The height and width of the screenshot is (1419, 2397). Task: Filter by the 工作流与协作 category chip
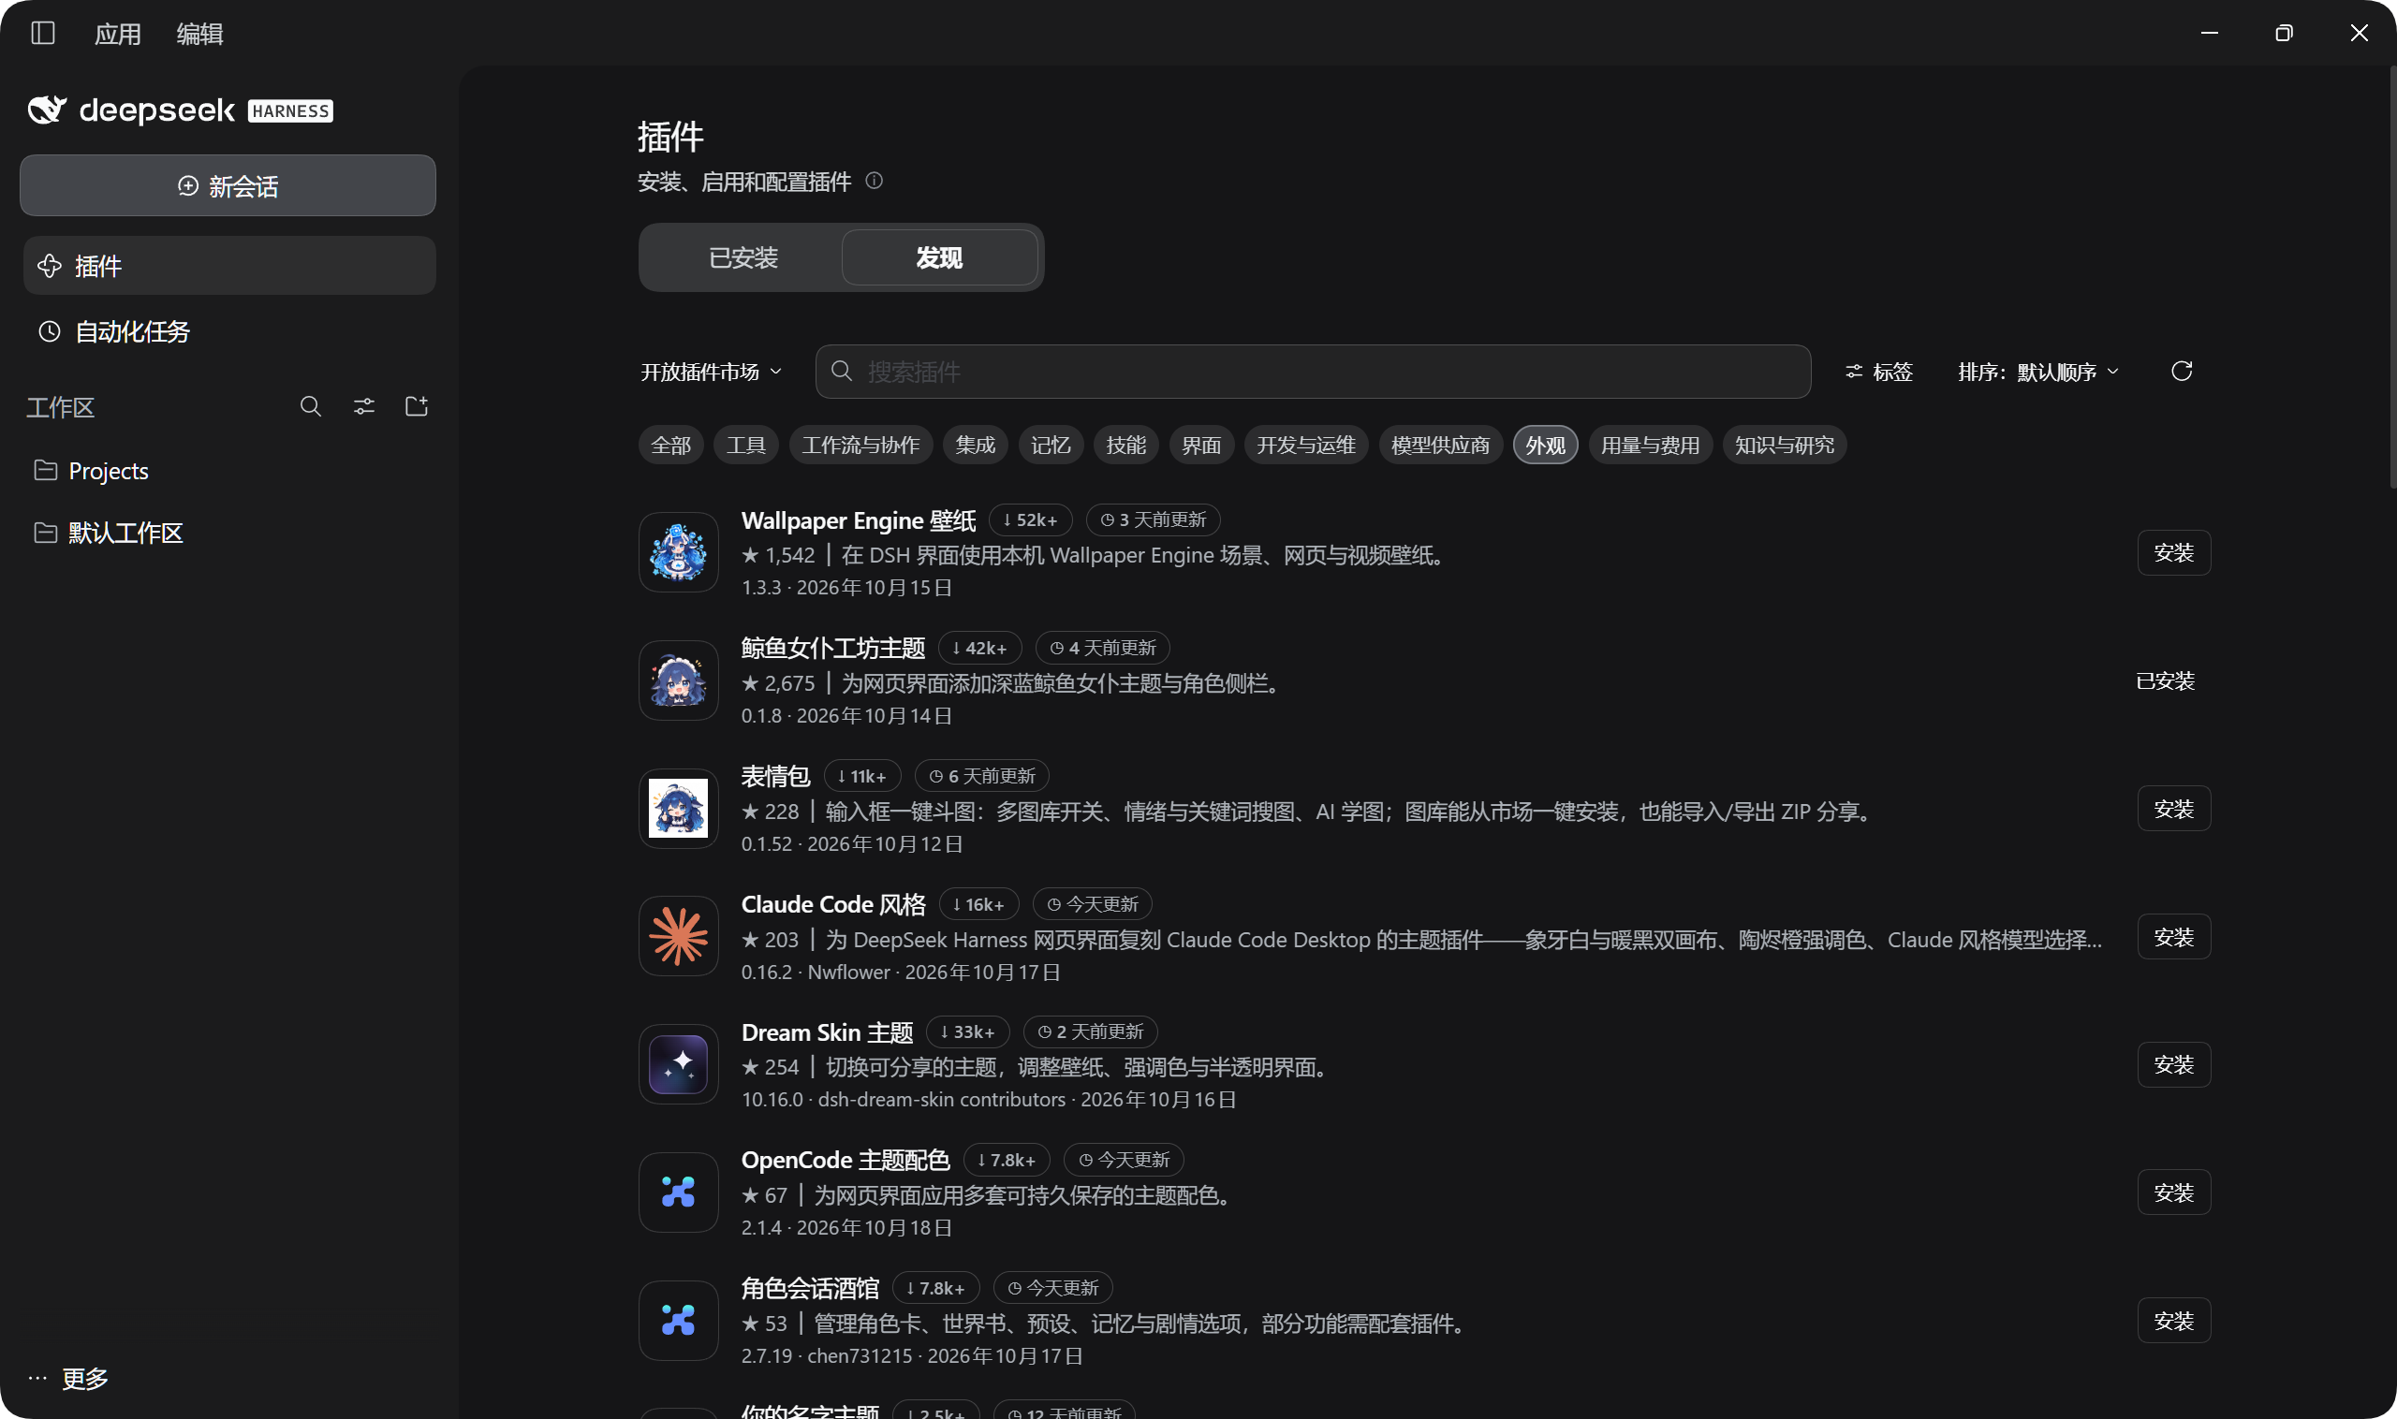click(x=860, y=445)
